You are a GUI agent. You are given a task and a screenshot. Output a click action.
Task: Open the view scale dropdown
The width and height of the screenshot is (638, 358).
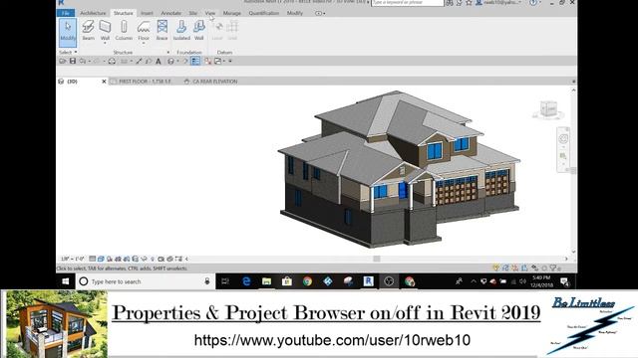[72, 259]
